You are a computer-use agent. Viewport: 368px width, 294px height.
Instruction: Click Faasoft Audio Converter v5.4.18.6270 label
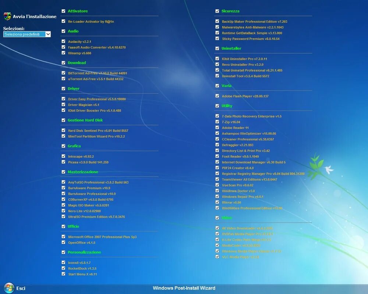pos(97,47)
